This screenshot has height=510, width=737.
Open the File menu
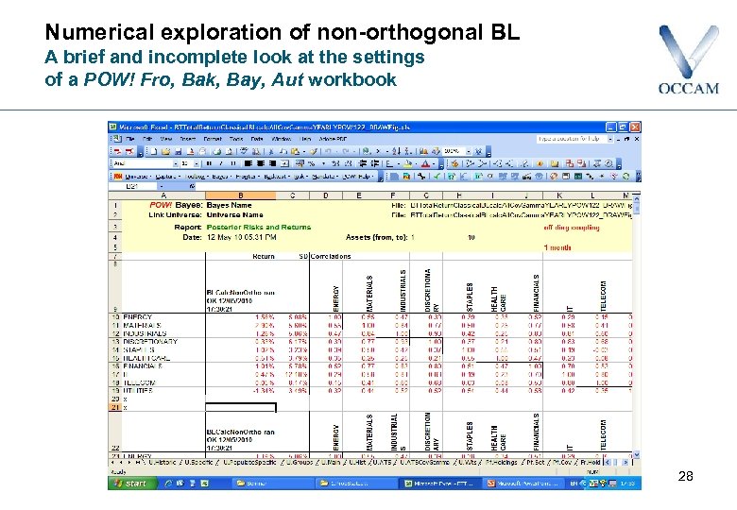(x=130, y=139)
